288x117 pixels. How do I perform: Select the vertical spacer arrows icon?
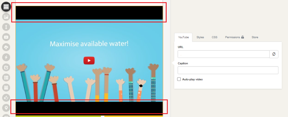[x=6, y=27]
